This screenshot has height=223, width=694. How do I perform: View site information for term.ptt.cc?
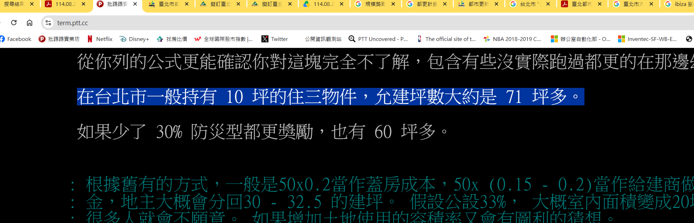click(x=48, y=23)
